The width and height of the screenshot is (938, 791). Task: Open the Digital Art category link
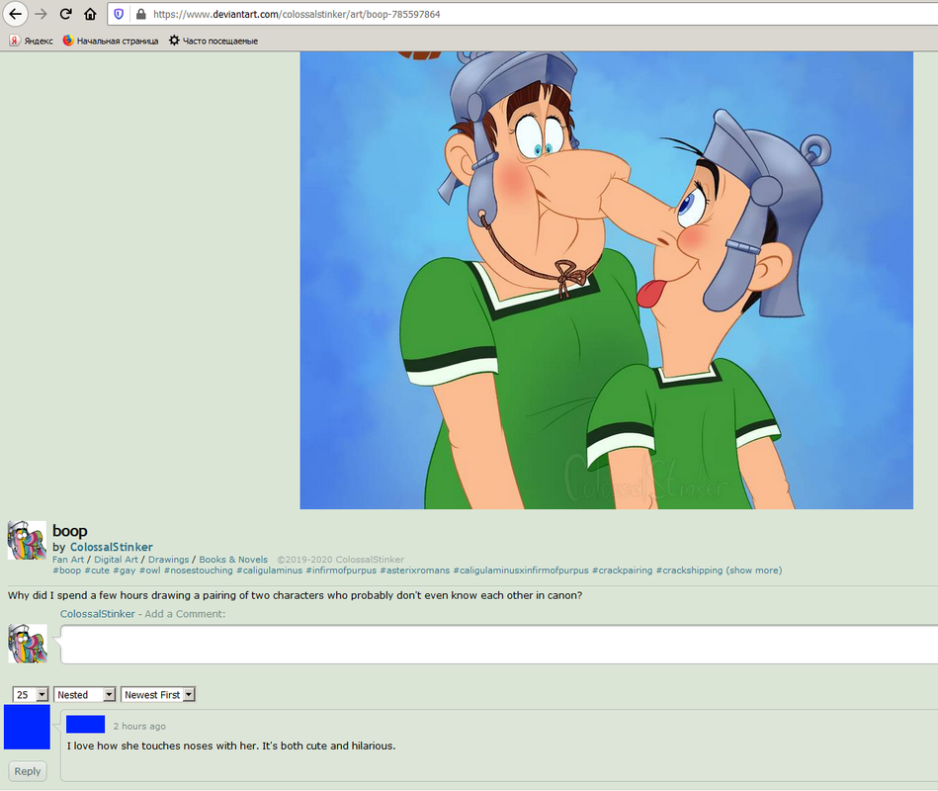116,560
